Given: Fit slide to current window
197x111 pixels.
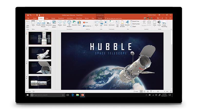Looking at the screenshot, I should (171, 91).
